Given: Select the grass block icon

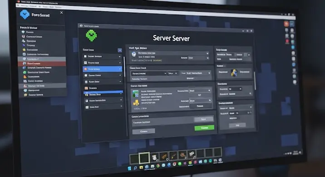Looking at the screenshot, I should [x=136, y=93].
